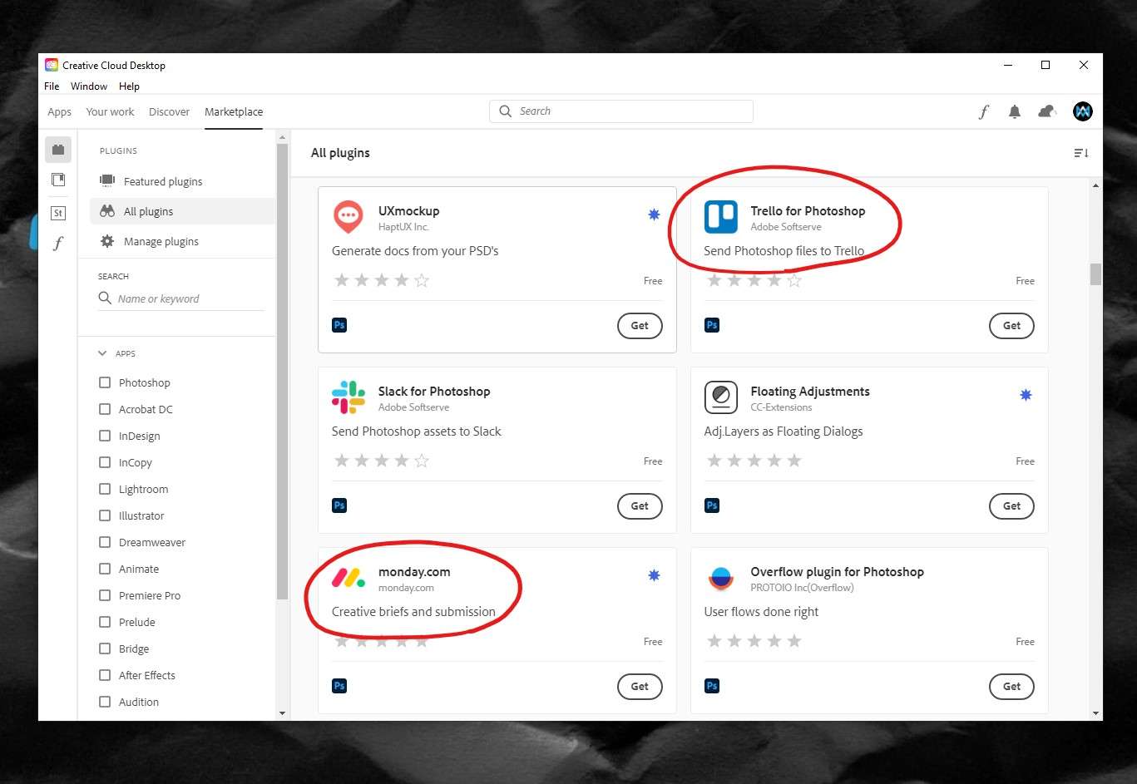Get the Overflow plugin for Photoshop
Screen dimensions: 1137x784
(1011, 687)
